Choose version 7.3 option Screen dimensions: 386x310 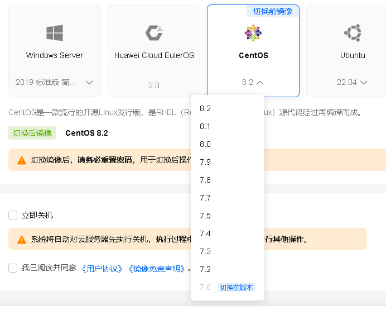pos(228,251)
